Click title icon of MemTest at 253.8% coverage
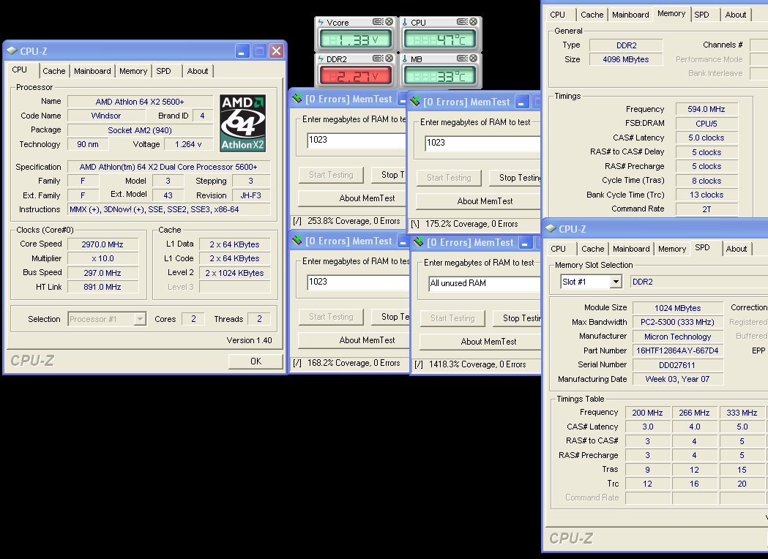 (297, 100)
